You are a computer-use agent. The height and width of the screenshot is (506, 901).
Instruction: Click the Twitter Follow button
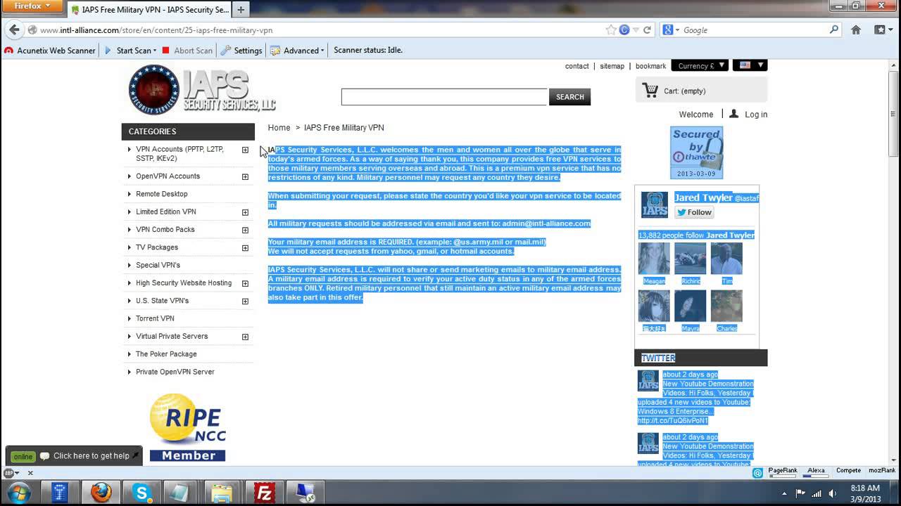[695, 212]
